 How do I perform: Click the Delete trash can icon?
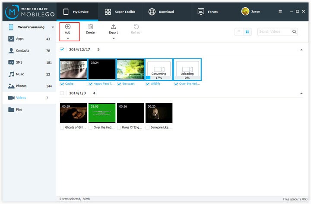pyautogui.click(x=90, y=27)
